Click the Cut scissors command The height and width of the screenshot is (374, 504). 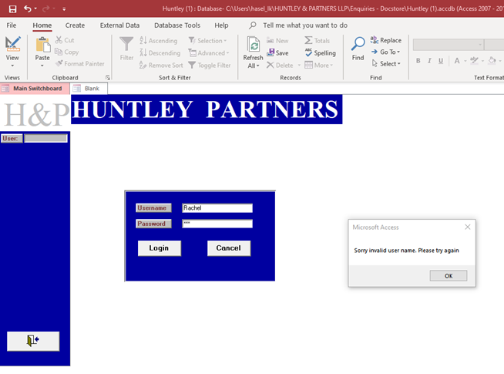point(65,40)
